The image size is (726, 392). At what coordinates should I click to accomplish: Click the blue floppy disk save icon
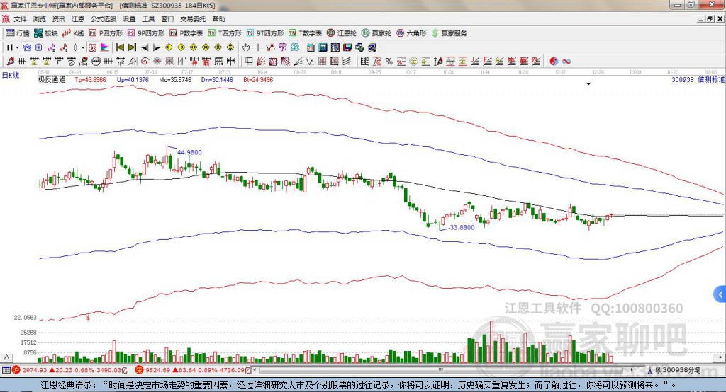click(347, 47)
